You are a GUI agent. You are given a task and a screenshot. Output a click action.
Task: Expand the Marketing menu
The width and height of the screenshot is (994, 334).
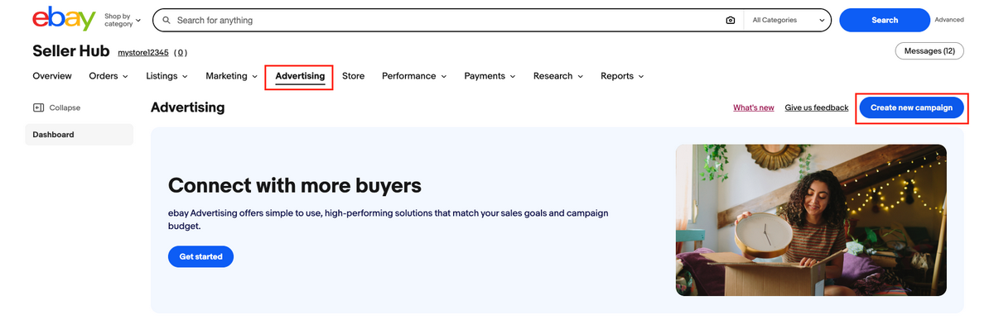(232, 76)
